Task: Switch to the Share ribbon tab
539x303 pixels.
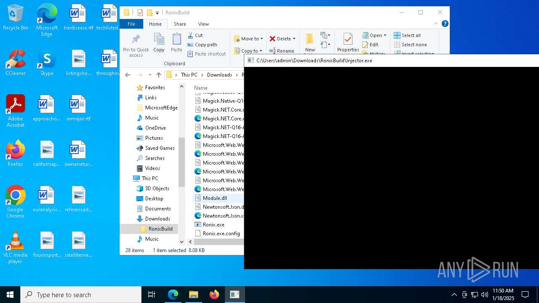Action: click(x=180, y=24)
